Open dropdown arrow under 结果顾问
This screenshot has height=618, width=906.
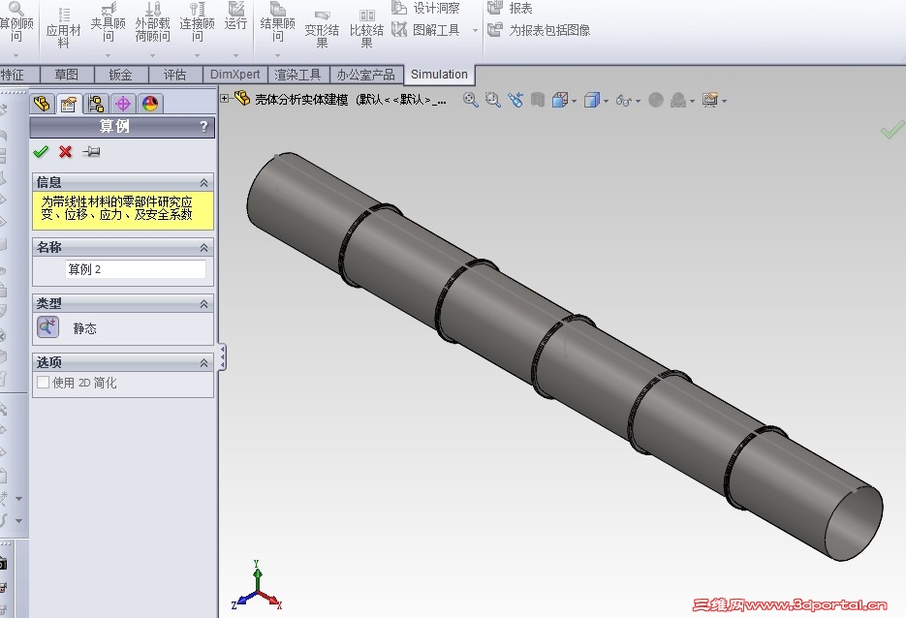pyautogui.click(x=278, y=55)
